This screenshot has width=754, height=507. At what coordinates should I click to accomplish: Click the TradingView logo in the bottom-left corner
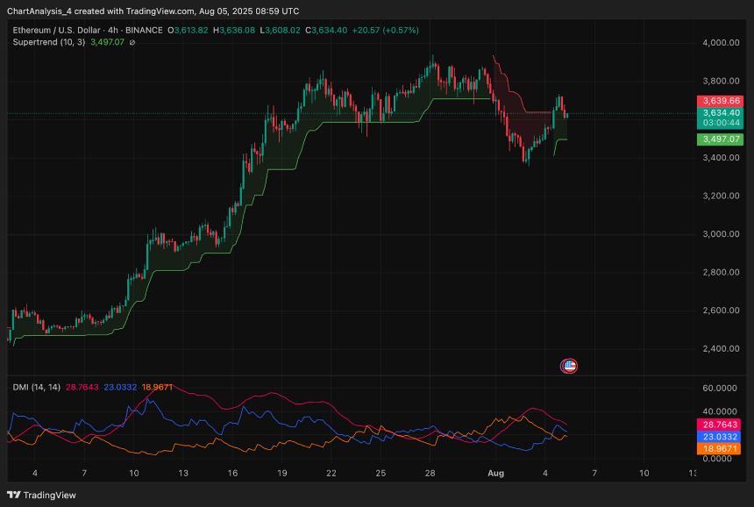12,495
